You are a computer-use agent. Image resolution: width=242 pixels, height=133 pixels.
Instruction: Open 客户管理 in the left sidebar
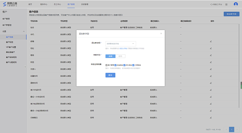[x=6, y=19]
